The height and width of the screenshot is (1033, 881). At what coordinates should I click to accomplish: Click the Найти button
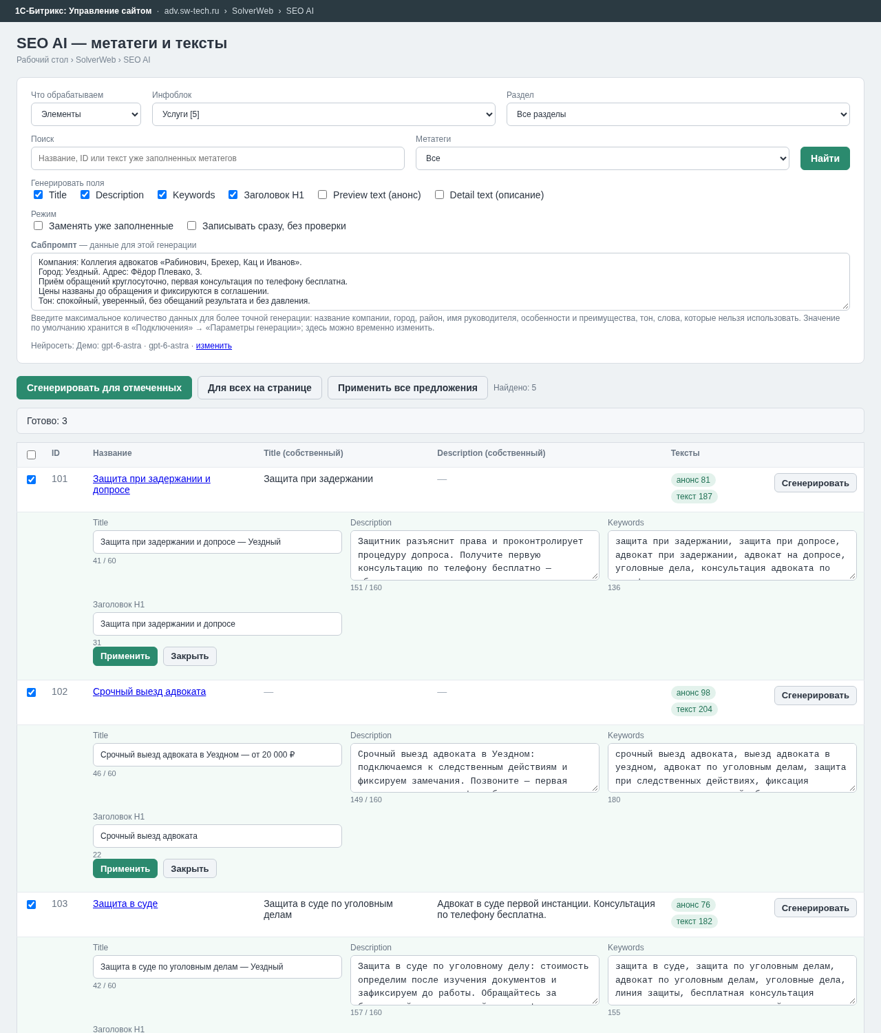(825, 158)
